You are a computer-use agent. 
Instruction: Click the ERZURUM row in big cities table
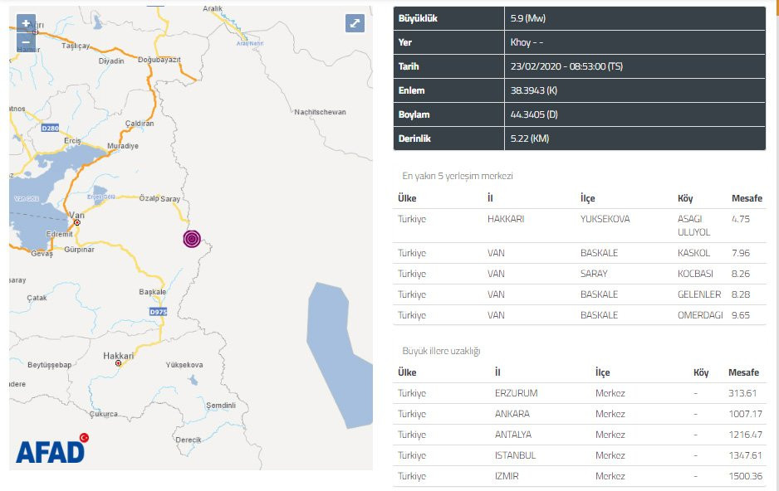click(579, 393)
